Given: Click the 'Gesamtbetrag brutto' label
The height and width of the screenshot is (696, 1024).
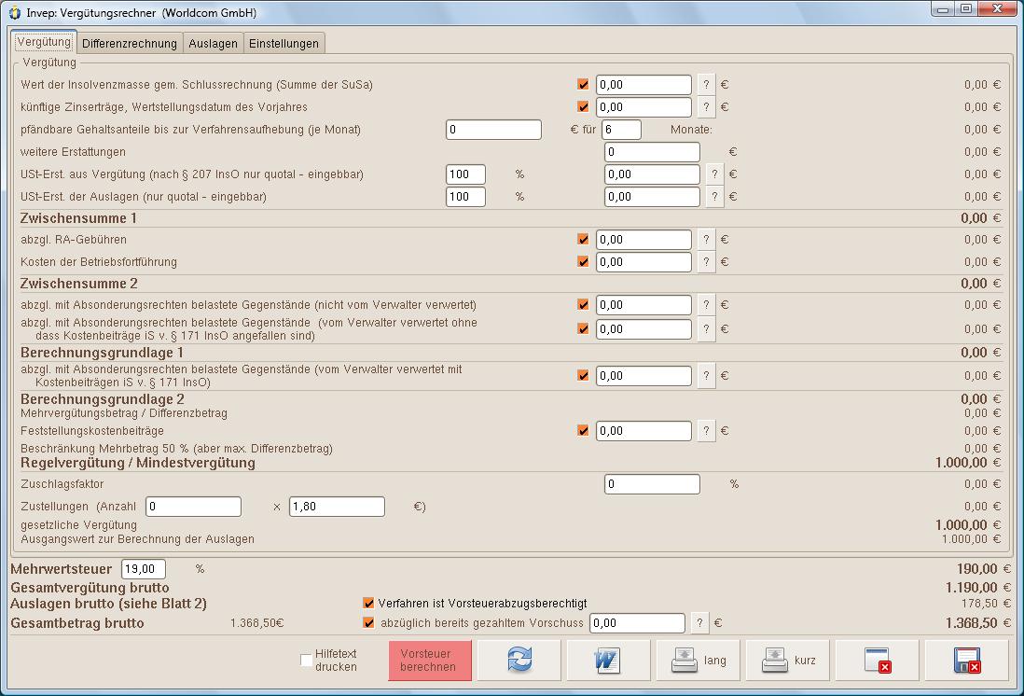Looking at the screenshot, I should [77, 623].
